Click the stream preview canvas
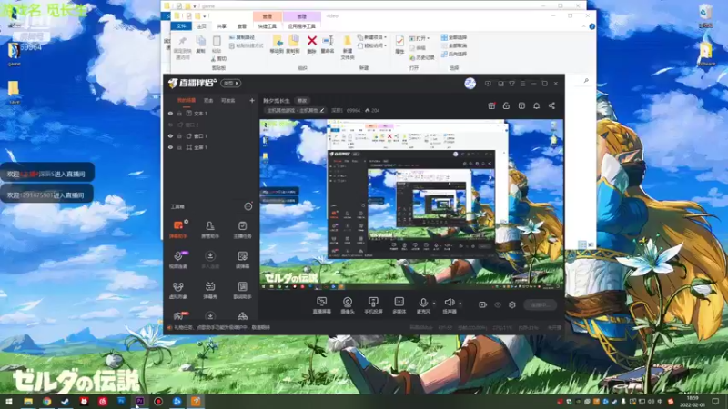The width and height of the screenshot is (728, 409). tap(411, 204)
